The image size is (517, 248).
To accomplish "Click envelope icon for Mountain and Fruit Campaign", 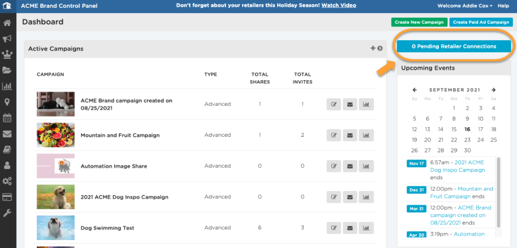I will (x=350, y=135).
